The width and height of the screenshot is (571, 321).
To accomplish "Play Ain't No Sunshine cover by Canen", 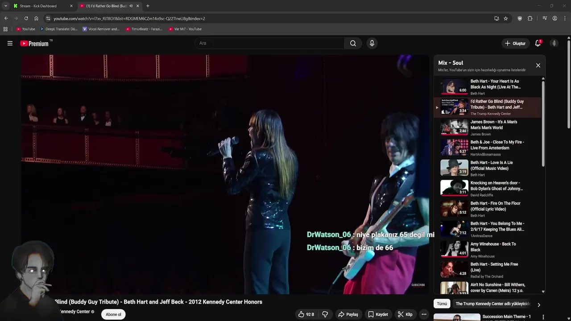I will tap(488, 288).
